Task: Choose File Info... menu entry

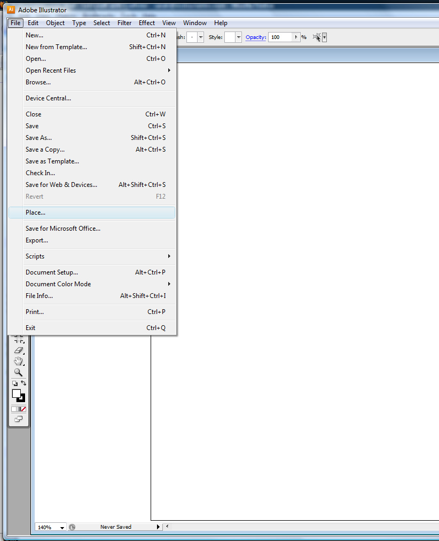Action: (x=92, y=296)
